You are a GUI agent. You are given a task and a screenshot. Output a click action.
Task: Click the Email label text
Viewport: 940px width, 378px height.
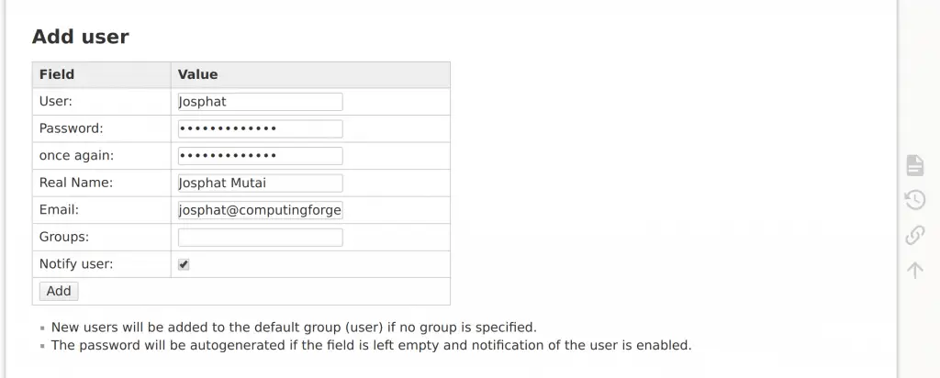point(59,210)
